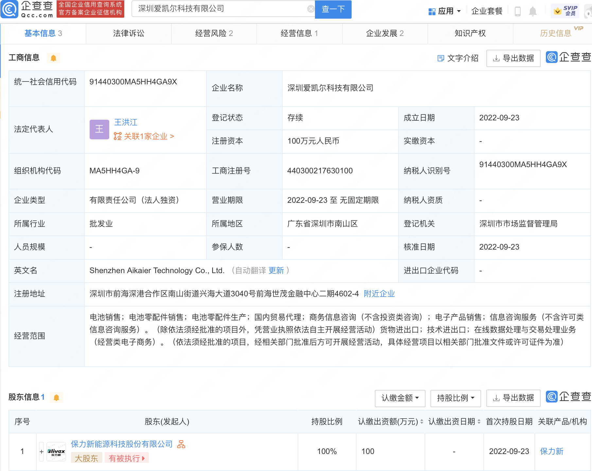Switch to the 法律诉讼 tab
592x471 pixels.
click(x=129, y=33)
